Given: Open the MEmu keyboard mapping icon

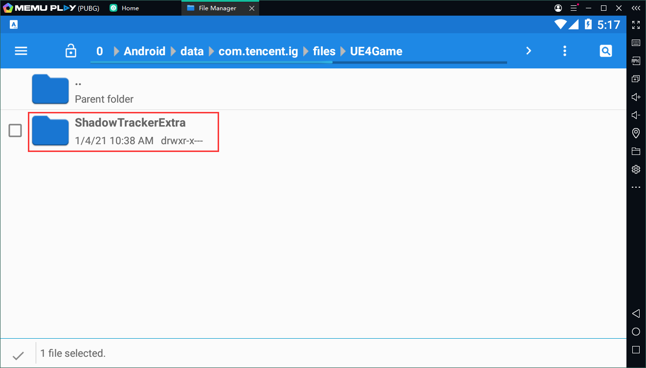Looking at the screenshot, I should tap(636, 43).
